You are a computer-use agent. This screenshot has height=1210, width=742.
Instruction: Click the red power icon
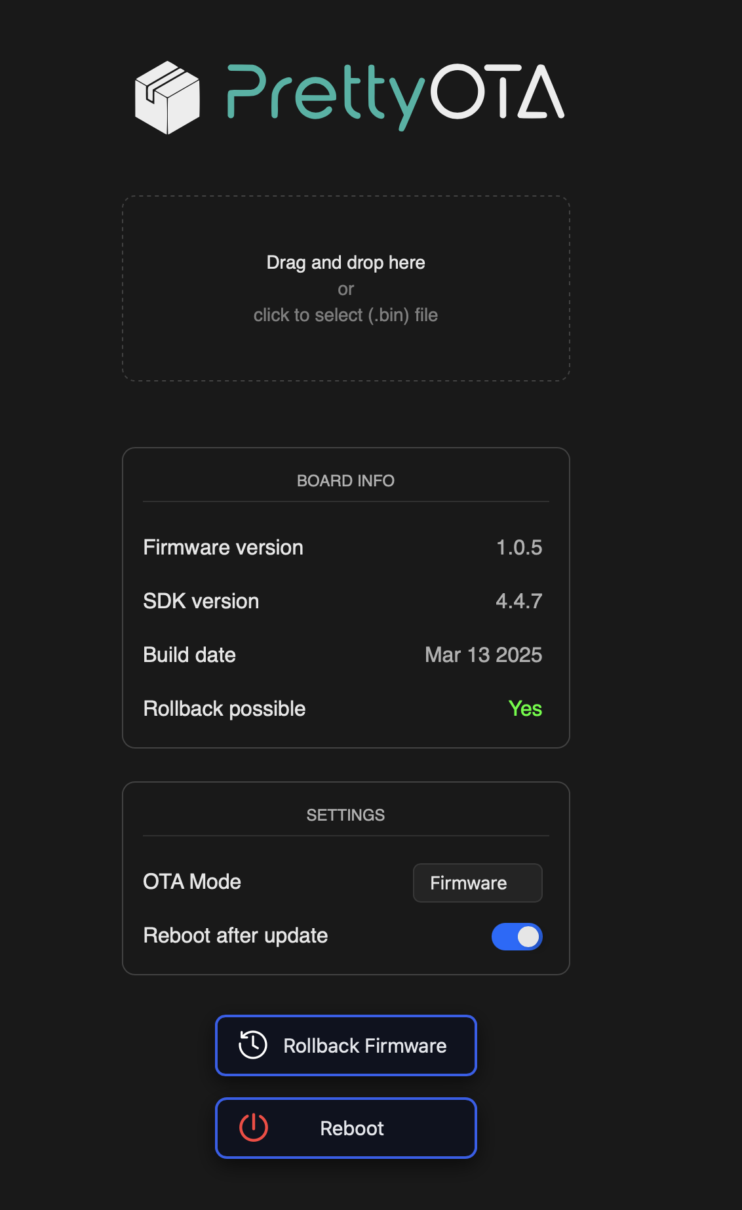click(254, 1127)
